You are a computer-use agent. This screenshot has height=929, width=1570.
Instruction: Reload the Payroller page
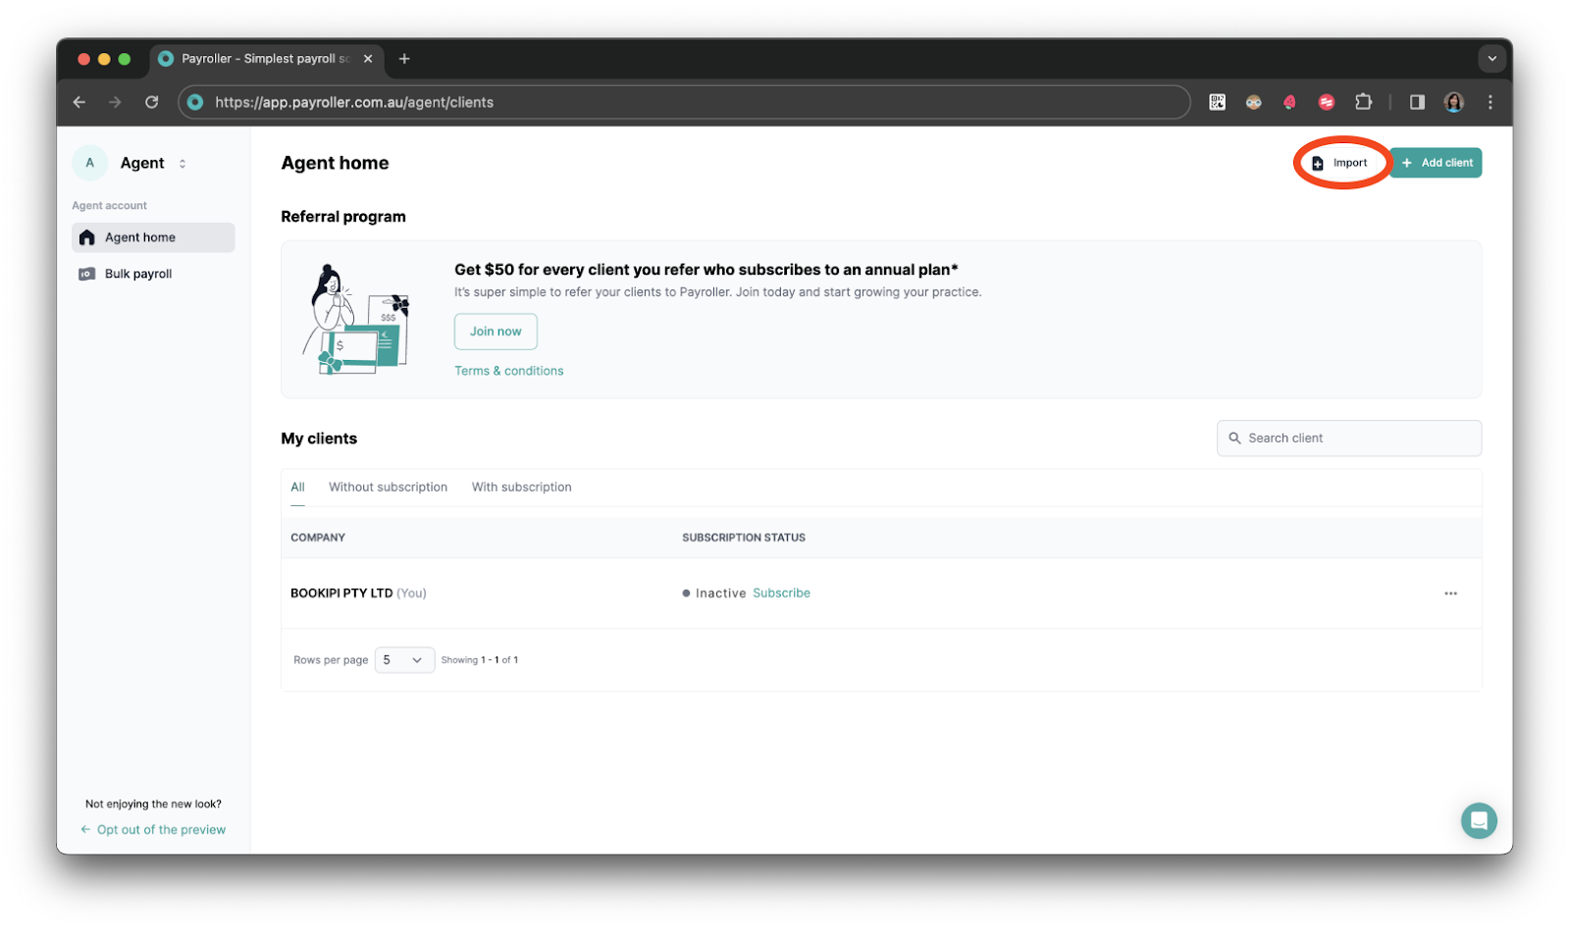click(x=151, y=102)
